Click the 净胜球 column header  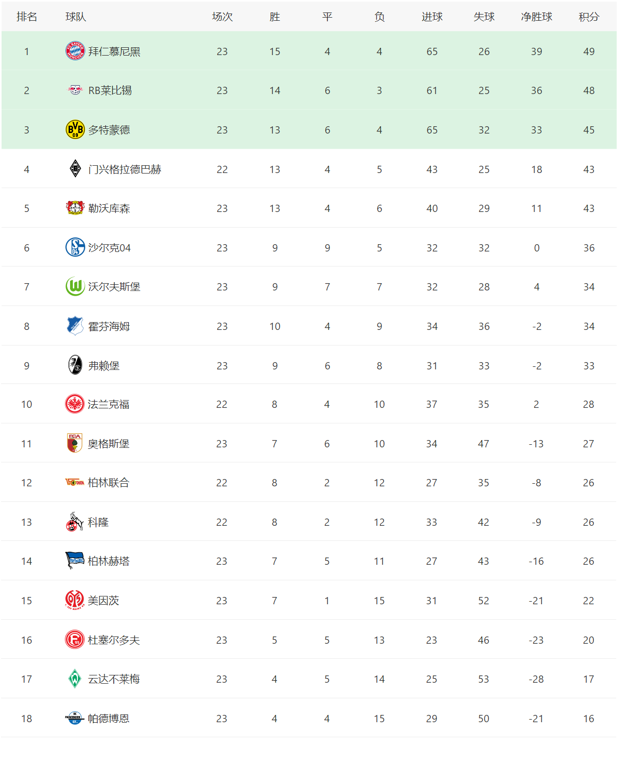pos(536,17)
